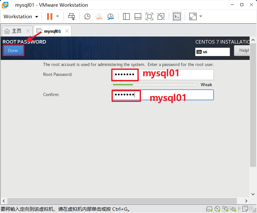Click the Ctrl+G input redirect hint

(66, 209)
